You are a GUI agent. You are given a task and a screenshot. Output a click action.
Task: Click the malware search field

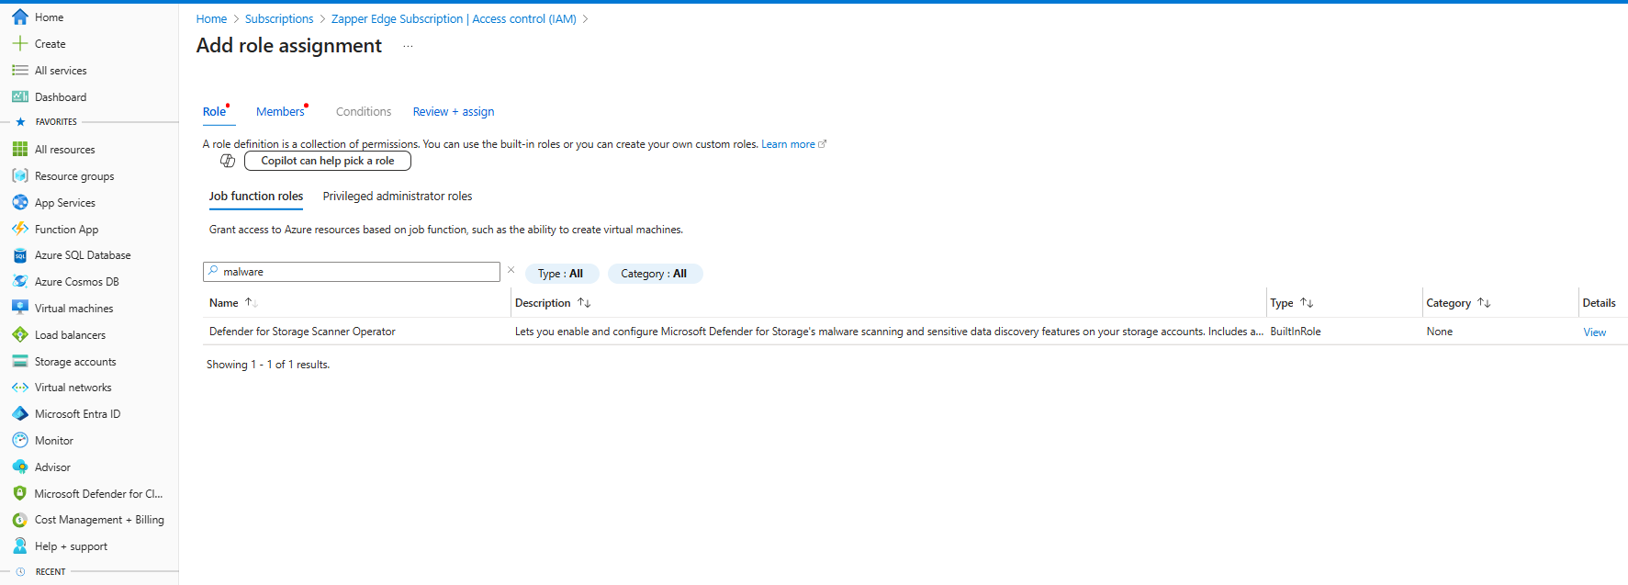[352, 272]
